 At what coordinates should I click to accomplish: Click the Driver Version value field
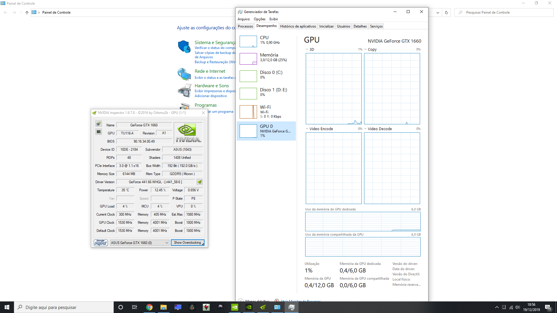155,182
